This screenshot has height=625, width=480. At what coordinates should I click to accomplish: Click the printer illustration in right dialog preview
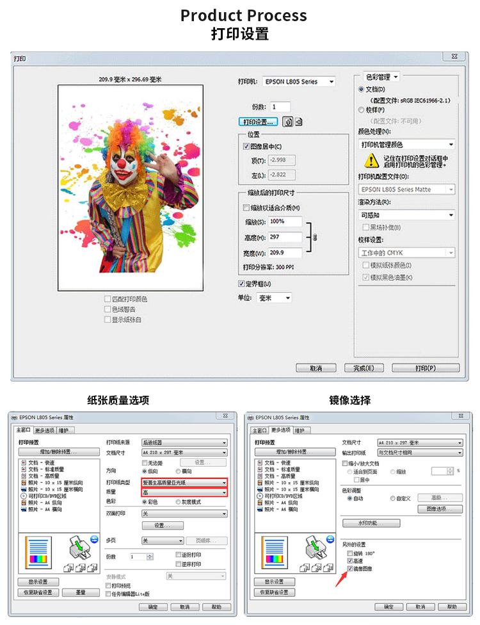(x=316, y=547)
